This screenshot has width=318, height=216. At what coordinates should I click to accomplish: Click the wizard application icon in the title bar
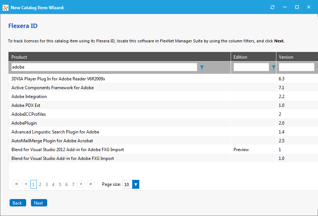[5, 7]
